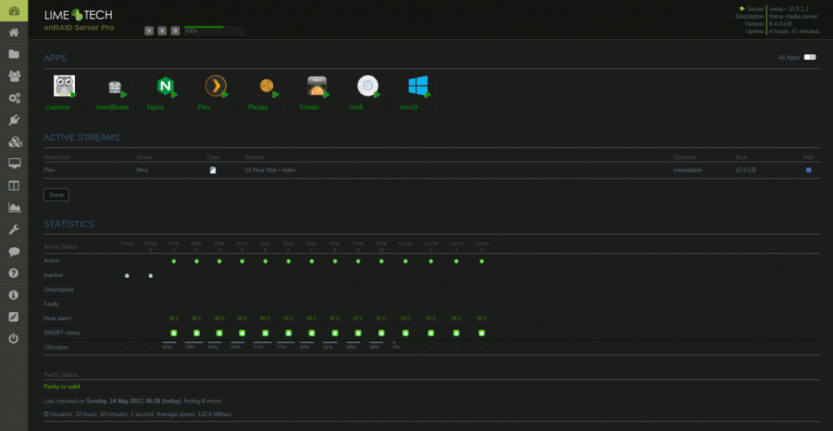
Task: Open Stats via the area-chart icon
Action: 14,207
